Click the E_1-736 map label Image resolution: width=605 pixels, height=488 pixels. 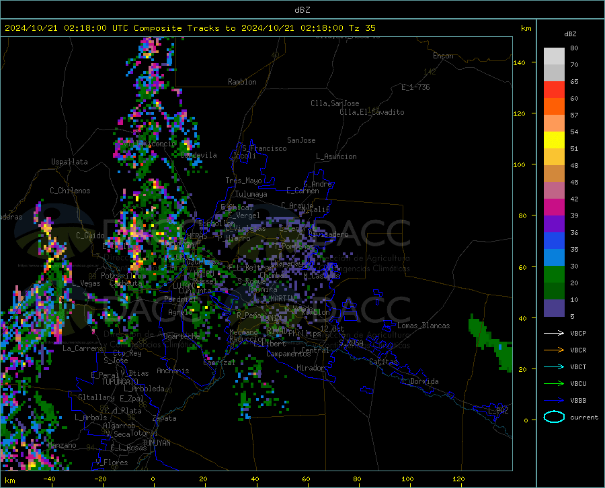pos(415,87)
